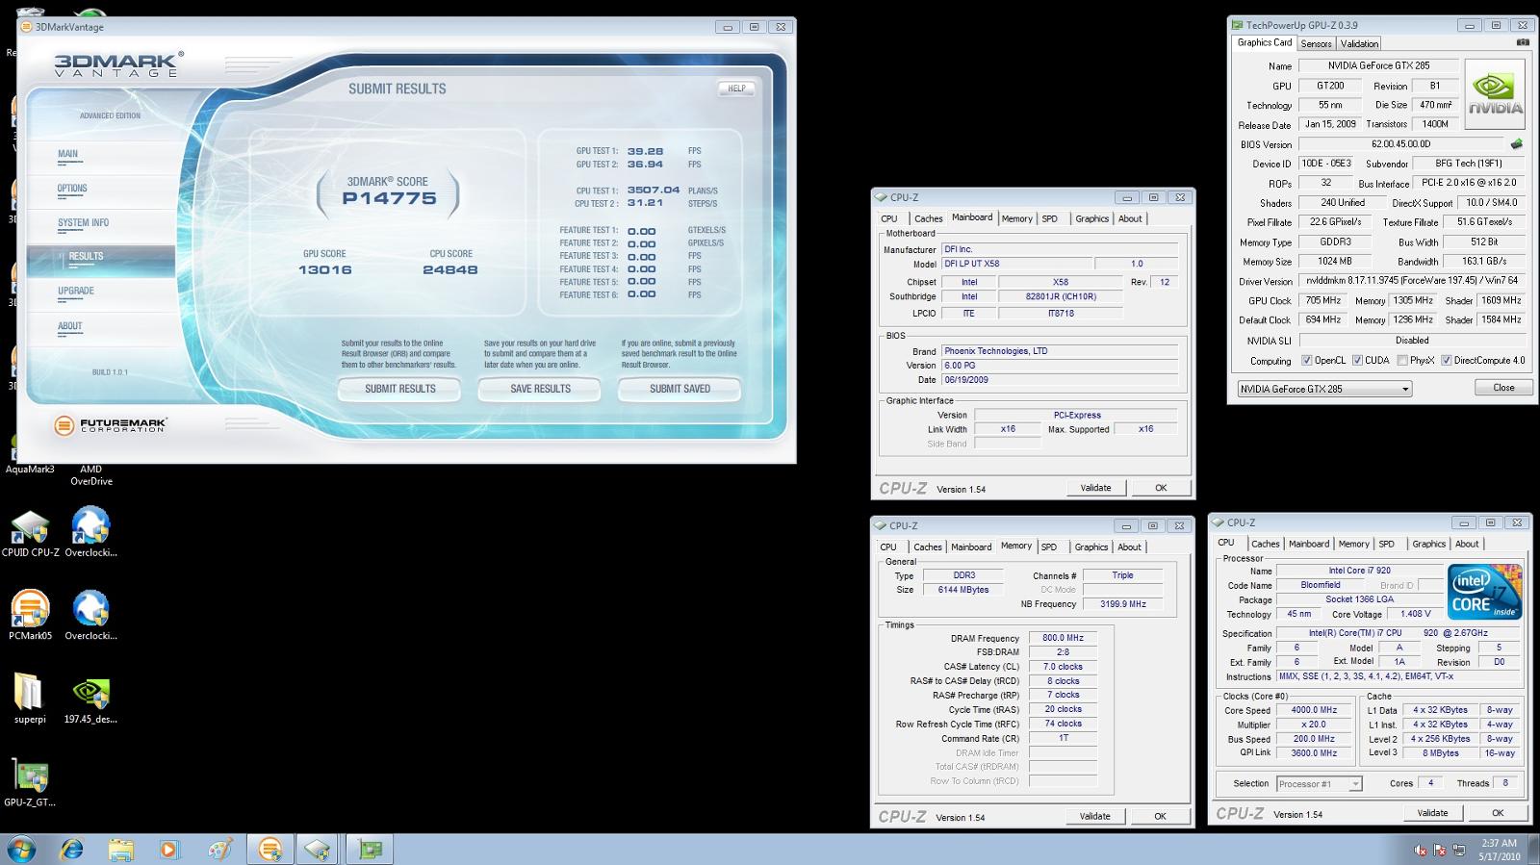Click the GPU-Z BIOS save chip icon
The height and width of the screenshot is (865, 1540).
pyautogui.click(x=1517, y=144)
